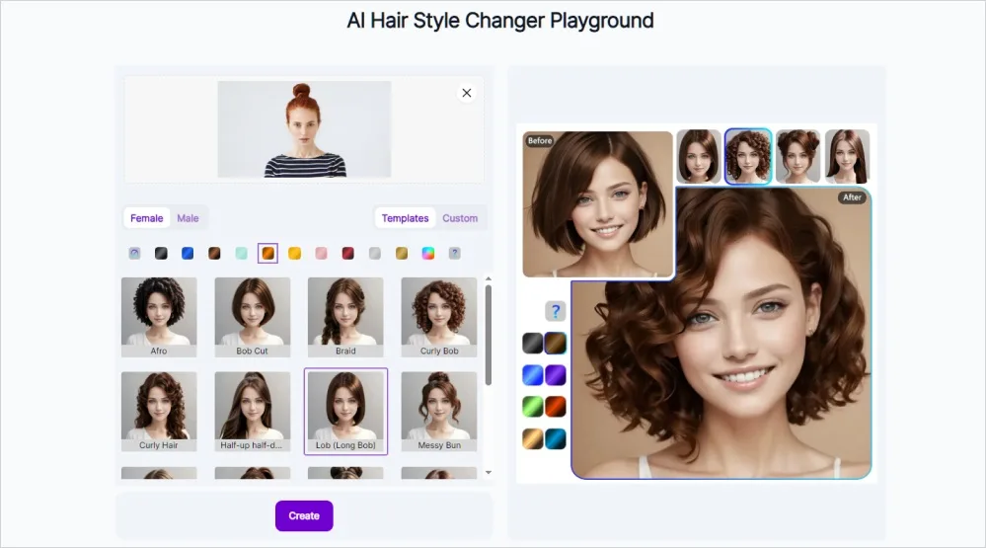Click the purple Create button
986x548 pixels.
pyautogui.click(x=304, y=515)
